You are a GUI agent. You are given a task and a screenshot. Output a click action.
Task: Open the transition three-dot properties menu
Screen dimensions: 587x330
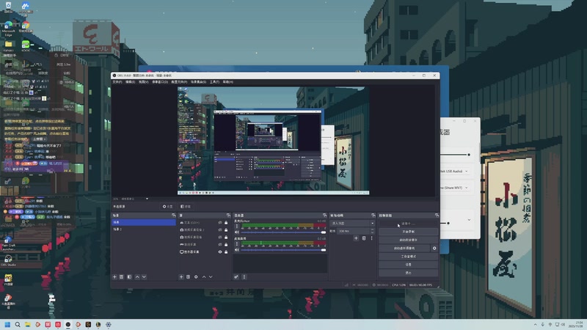pyautogui.click(x=372, y=238)
